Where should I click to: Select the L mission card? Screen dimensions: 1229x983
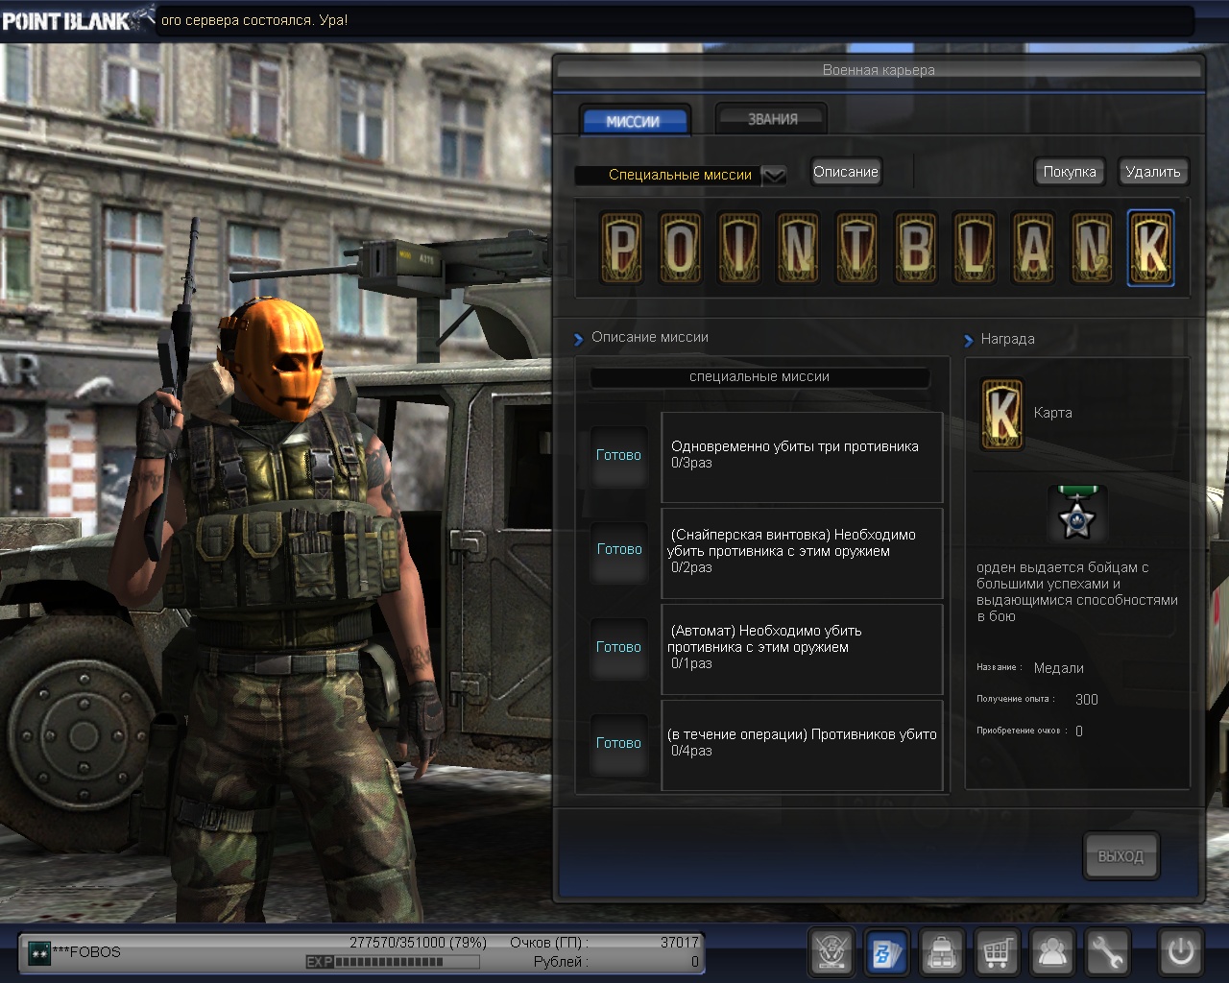coord(975,248)
